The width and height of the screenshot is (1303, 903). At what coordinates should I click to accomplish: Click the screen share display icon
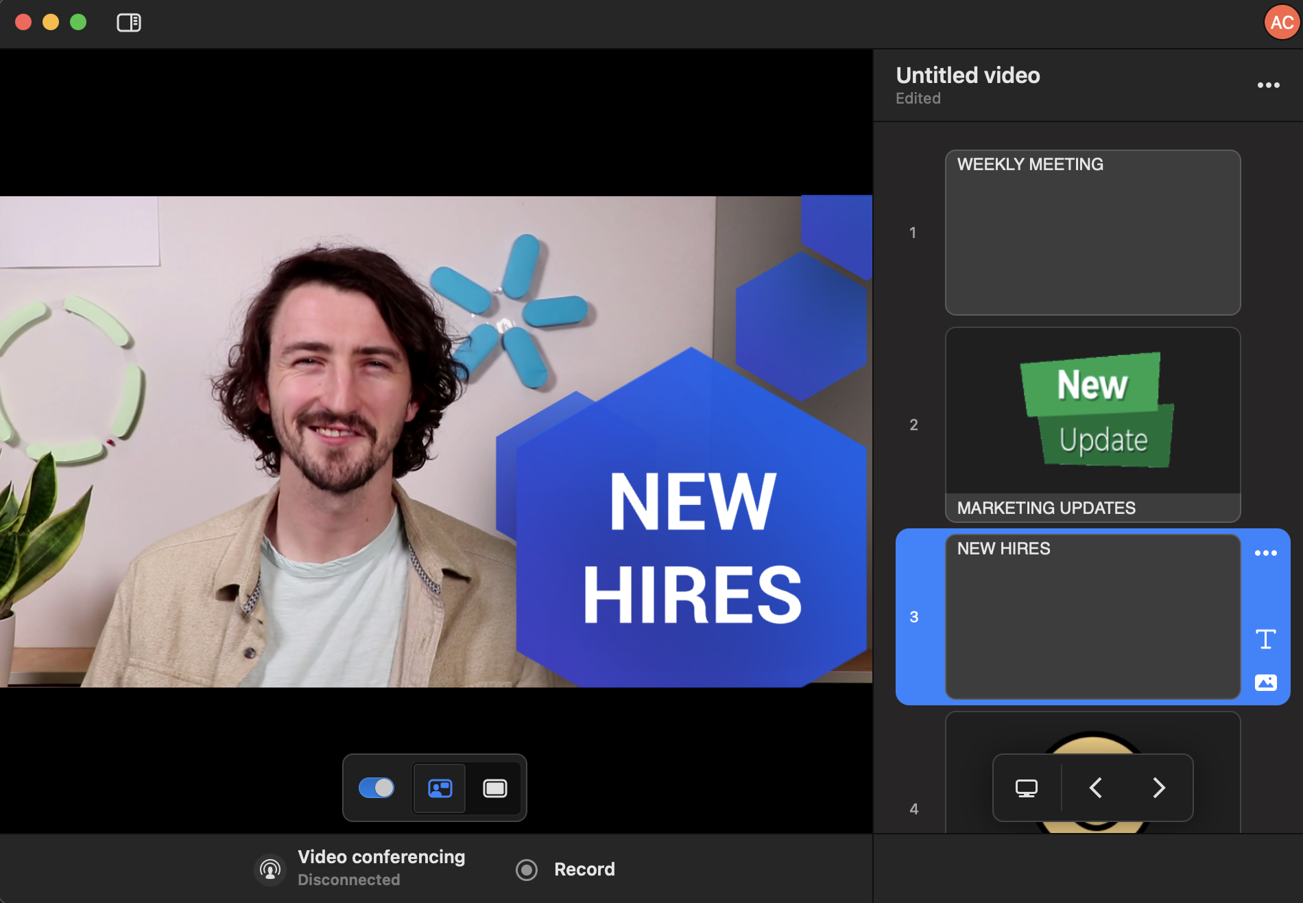1026,788
